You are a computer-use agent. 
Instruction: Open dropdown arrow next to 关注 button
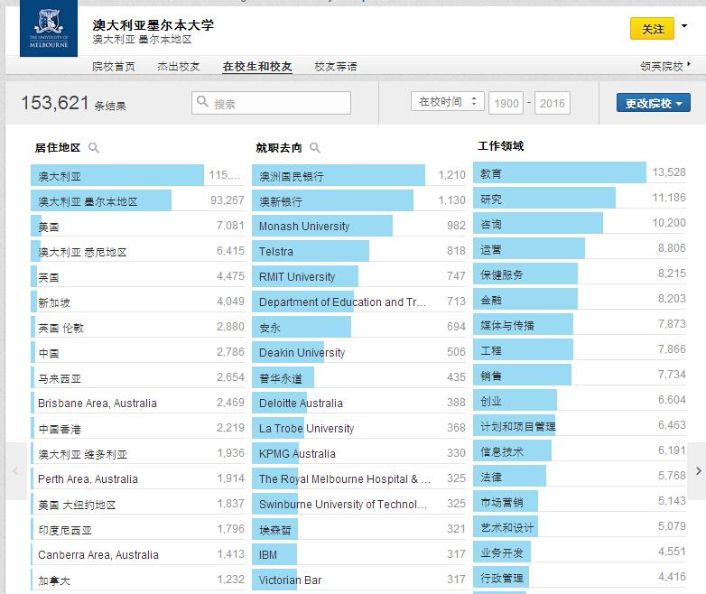pos(684,25)
